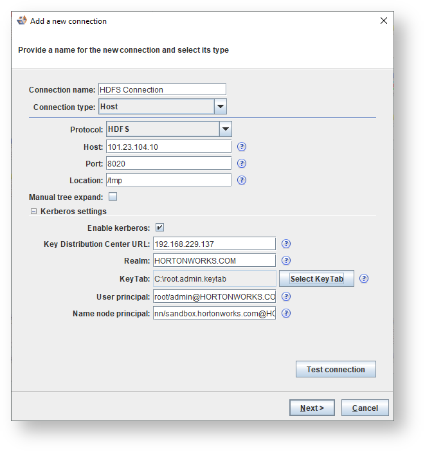The width and height of the screenshot is (425, 452).
Task: Focus the Realm text field
Action: (x=214, y=260)
